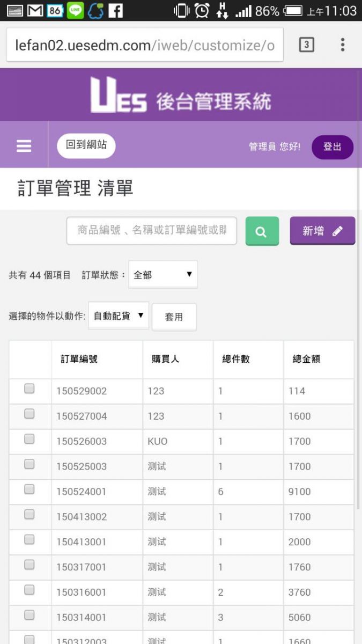Tap the Facebook notification icon in the status bar
The image size is (362, 644).
tap(115, 10)
